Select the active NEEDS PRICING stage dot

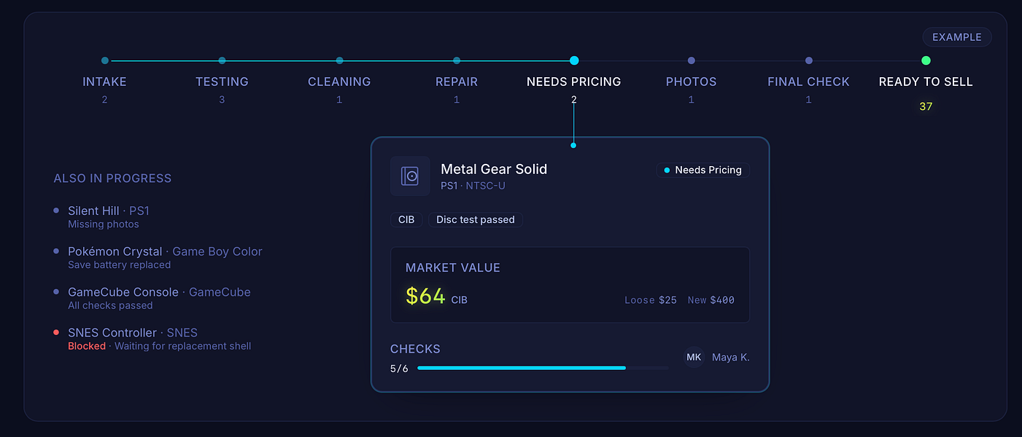click(x=574, y=60)
